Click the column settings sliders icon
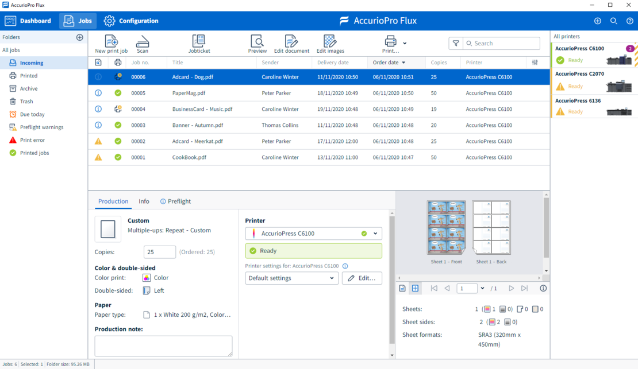 (535, 63)
